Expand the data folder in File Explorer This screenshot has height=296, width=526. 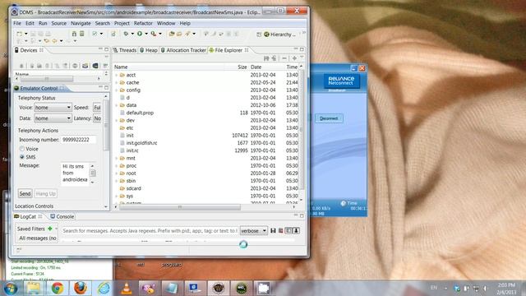117,105
